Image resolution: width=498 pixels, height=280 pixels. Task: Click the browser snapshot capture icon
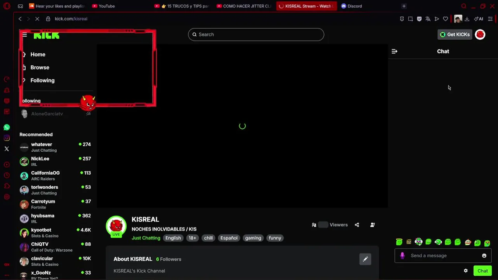(x=410, y=19)
